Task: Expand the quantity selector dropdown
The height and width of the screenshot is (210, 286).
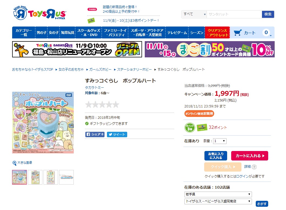Action: point(220,141)
